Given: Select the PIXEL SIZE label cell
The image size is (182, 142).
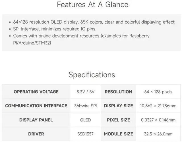Looking at the screenshot, I should point(118,120).
